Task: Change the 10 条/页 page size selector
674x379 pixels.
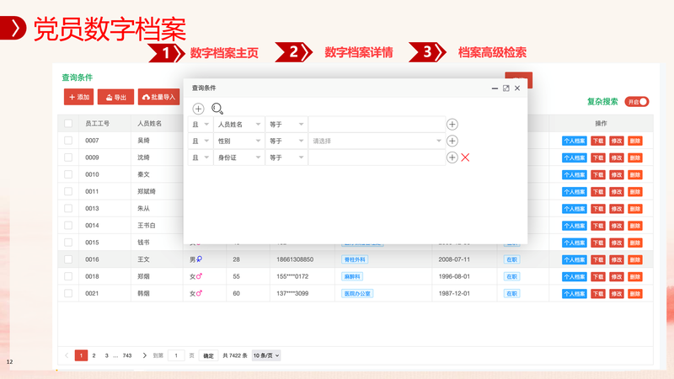Action: pos(266,355)
